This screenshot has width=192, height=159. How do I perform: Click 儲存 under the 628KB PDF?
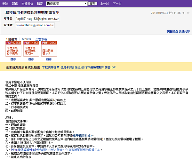point(13,59)
